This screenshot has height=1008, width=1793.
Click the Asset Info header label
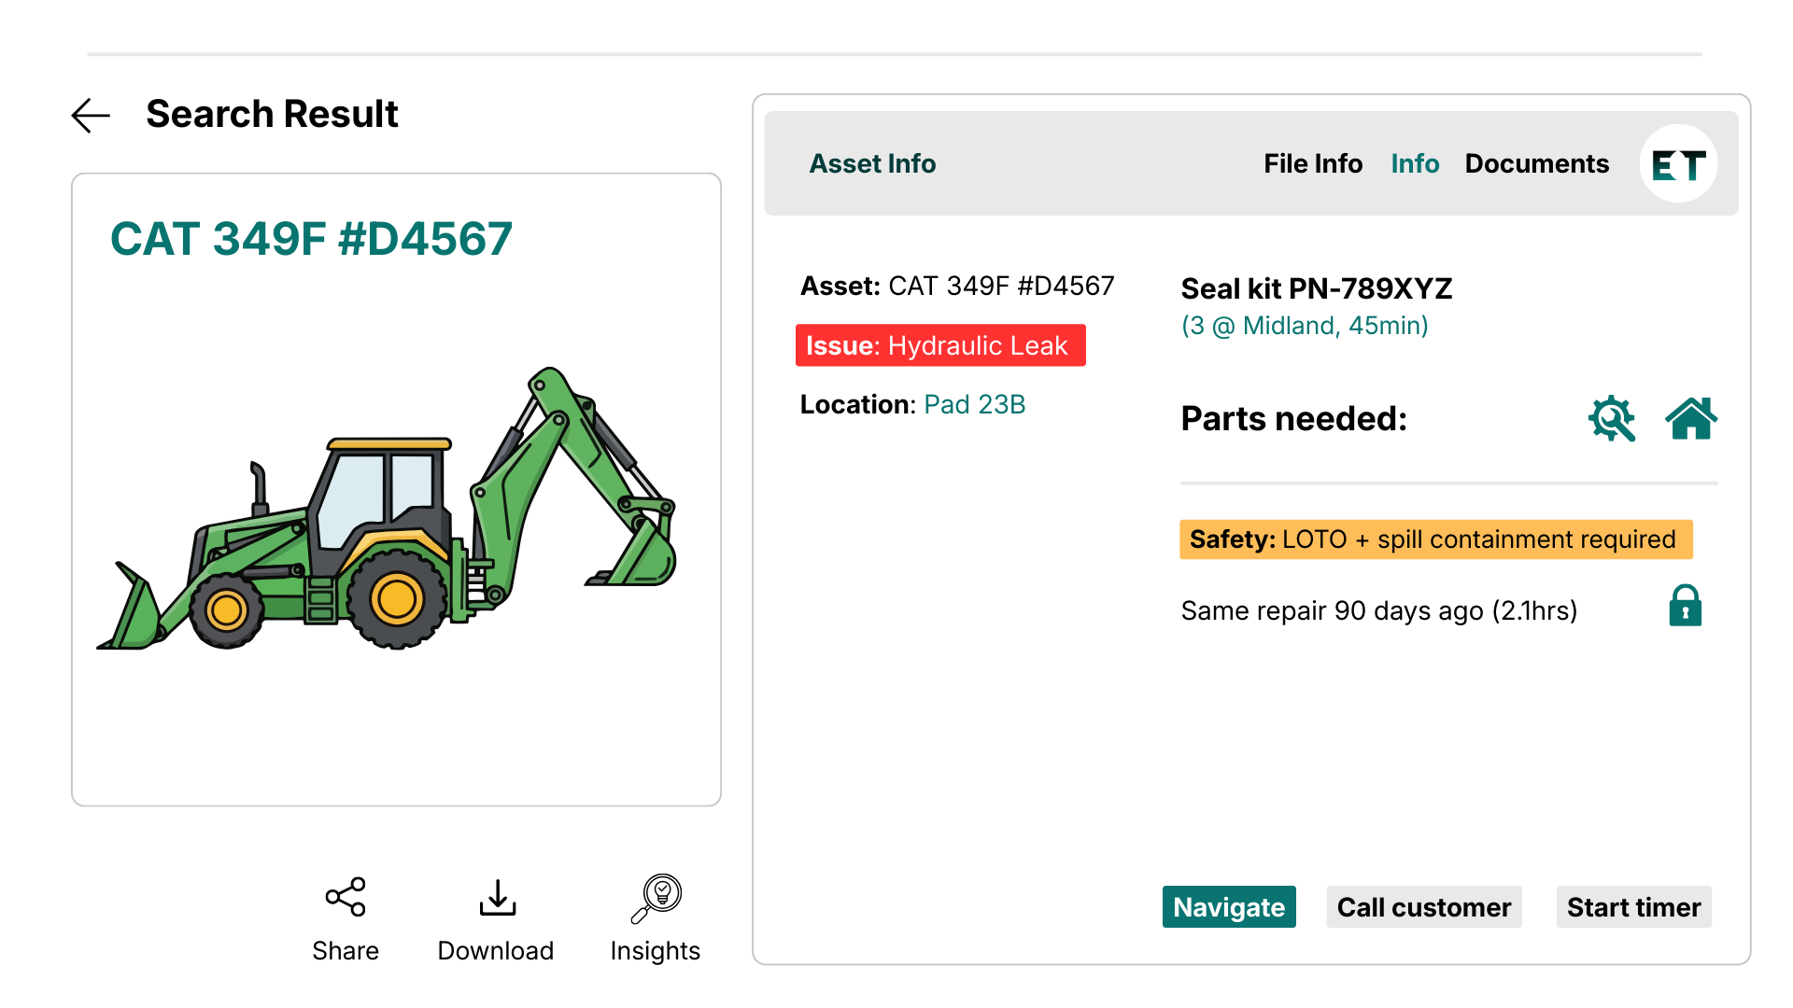coord(872,164)
